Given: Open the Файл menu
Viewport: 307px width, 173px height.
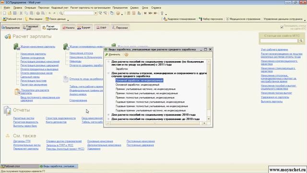Looking at the screenshot, I should coord(7,8).
